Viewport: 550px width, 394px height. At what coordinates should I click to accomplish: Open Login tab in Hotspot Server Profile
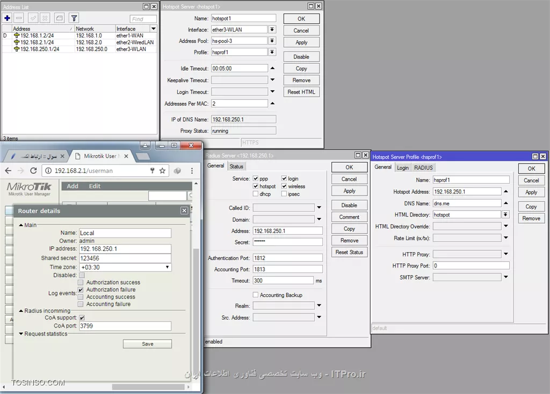403,168
